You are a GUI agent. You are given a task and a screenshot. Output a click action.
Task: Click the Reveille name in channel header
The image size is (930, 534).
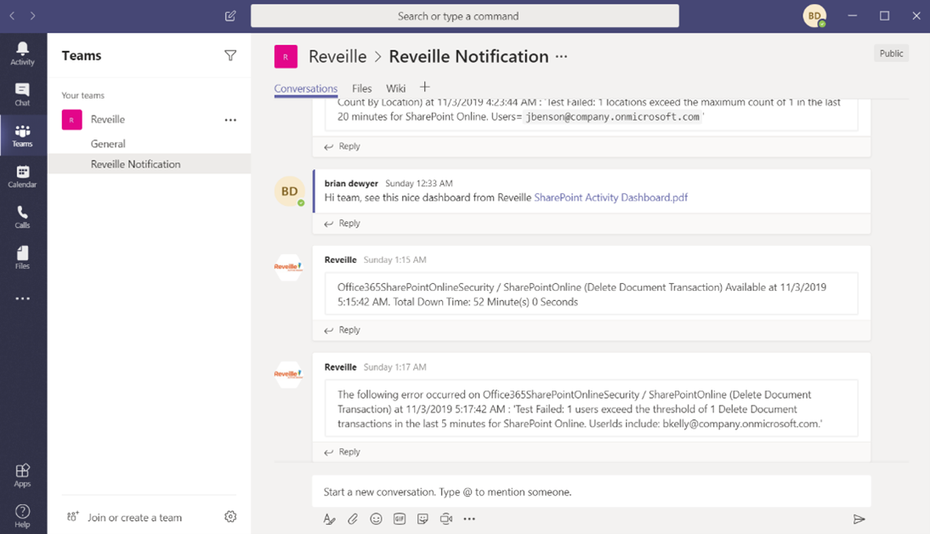(337, 57)
